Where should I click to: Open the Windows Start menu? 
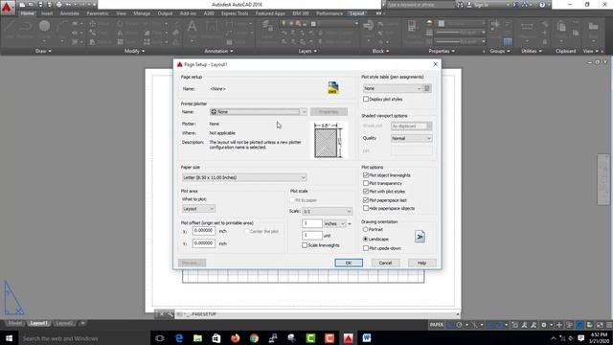coord(9,338)
